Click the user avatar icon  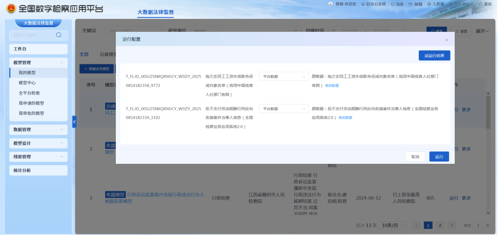330,4
